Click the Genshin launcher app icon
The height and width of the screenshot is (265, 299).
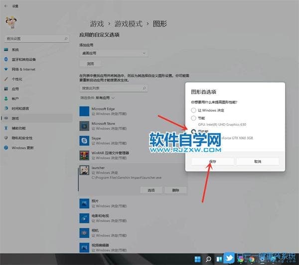click(84, 171)
